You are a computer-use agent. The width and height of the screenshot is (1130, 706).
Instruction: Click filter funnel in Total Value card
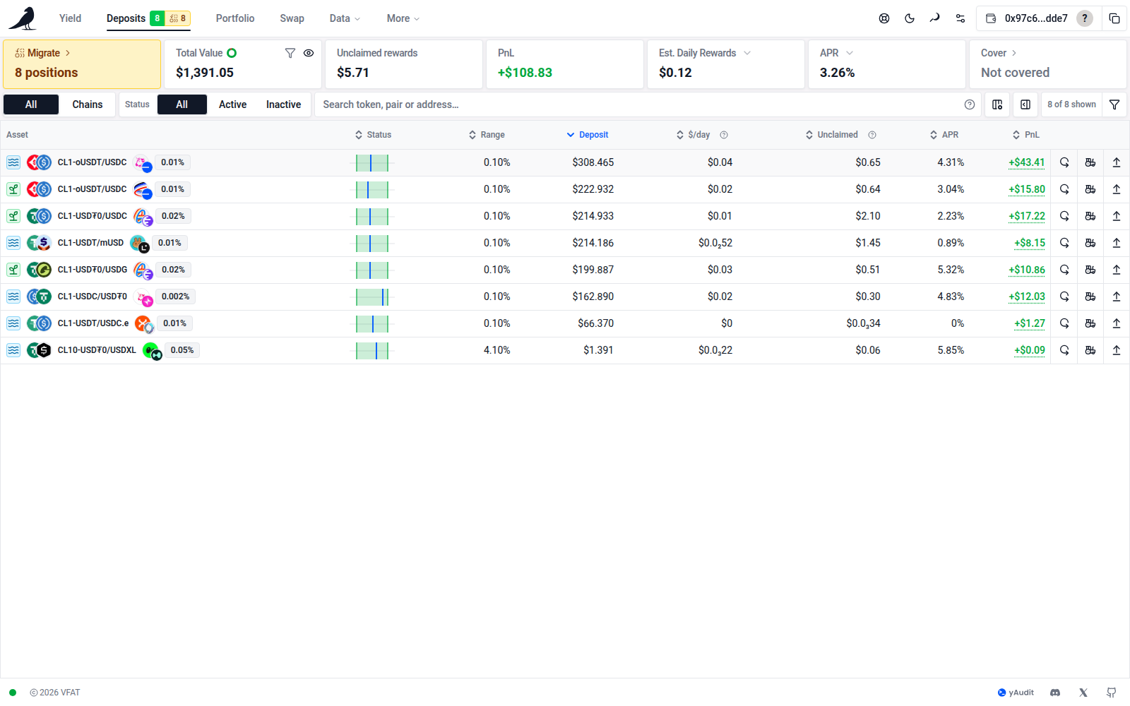[290, 53]
